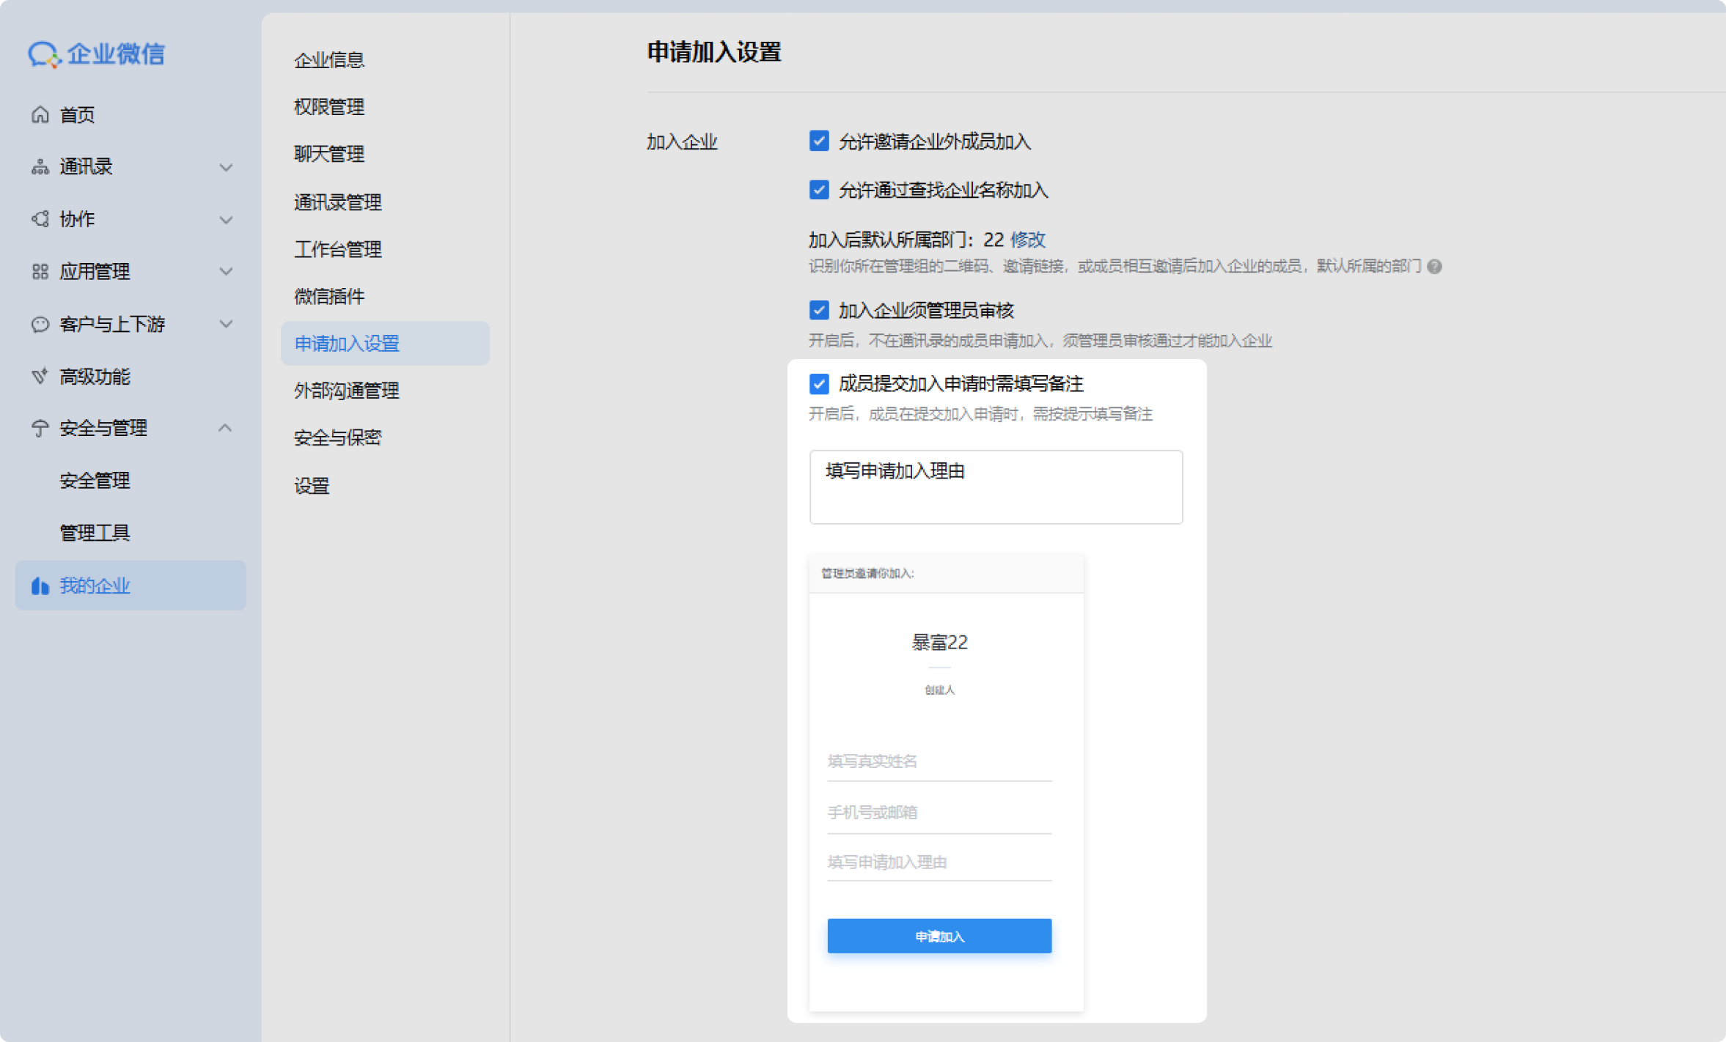
Task: Open 通讯录管理 menu item
Action: tap(338, 202)
